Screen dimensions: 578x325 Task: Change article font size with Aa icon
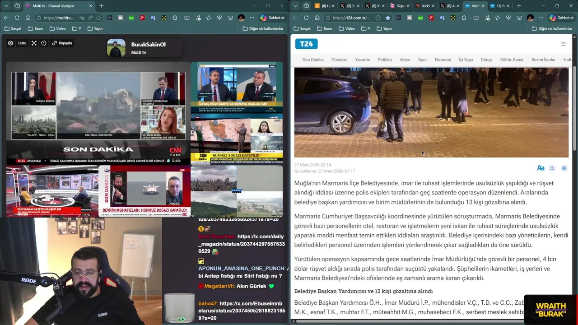click(541, 168)
